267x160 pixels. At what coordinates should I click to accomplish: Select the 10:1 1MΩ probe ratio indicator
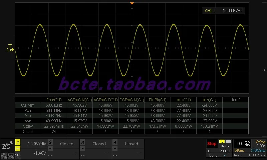[18, 157]
